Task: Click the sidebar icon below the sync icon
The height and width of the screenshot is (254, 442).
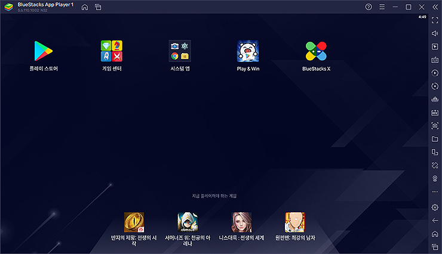Action: click(435, 100)
